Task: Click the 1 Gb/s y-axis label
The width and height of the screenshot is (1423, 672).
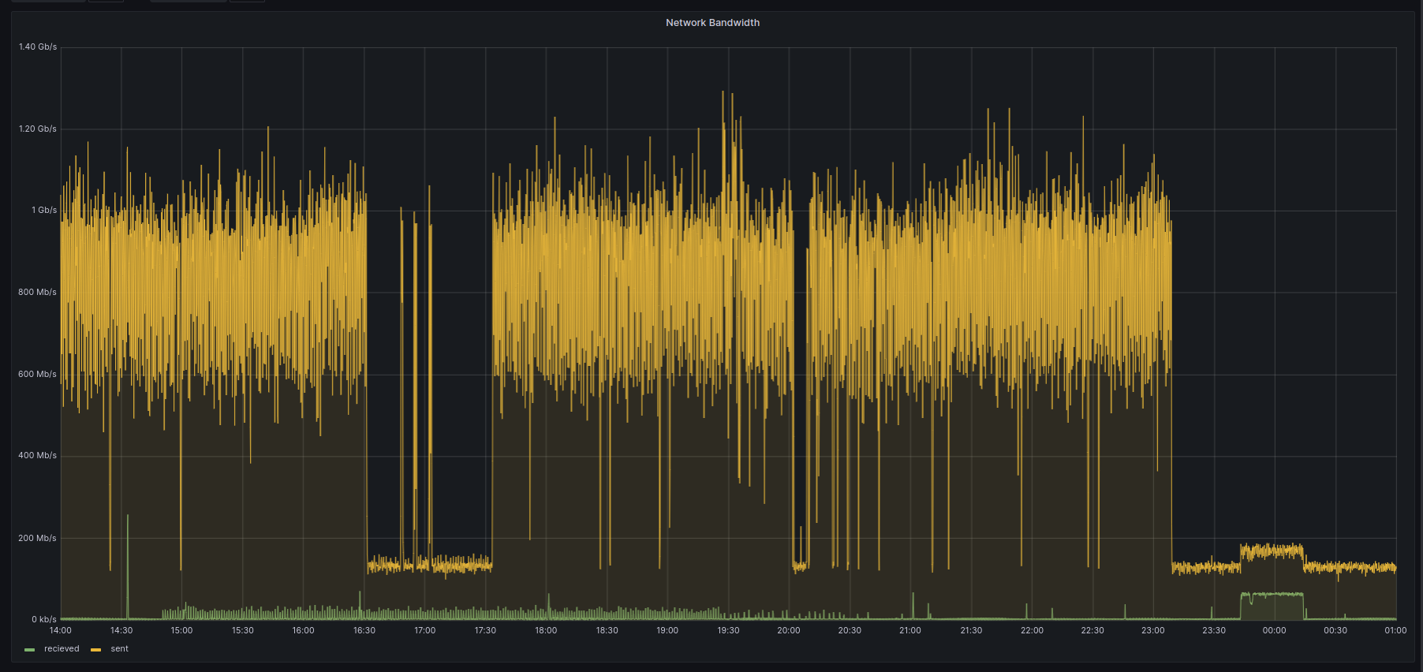Action: 44,211
